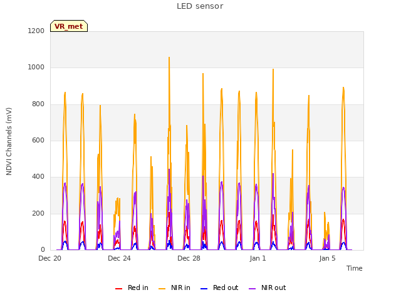The height and width of the screenshot is (300, 401).
Task: Click the Dec 24 x-axis tick label
Action: [119, 258]
